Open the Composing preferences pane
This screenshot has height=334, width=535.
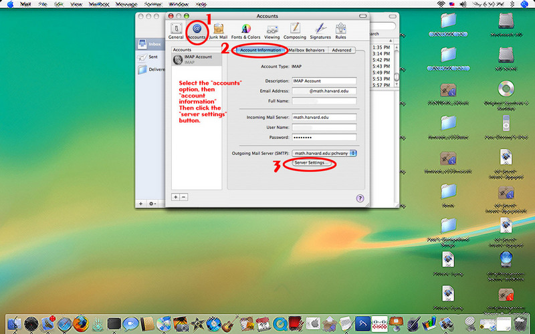pyautogui.click(x=295, y=31)
